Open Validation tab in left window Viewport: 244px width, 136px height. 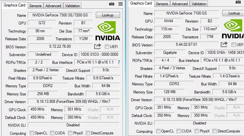pyautogui.click(x=72, y=6)
